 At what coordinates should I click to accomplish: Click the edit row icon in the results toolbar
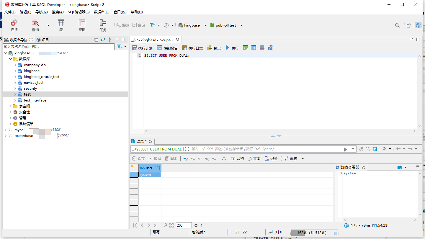tap(186, 159)
